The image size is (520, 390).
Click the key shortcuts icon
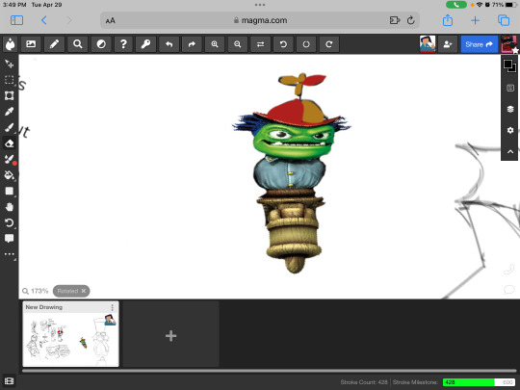146,44
